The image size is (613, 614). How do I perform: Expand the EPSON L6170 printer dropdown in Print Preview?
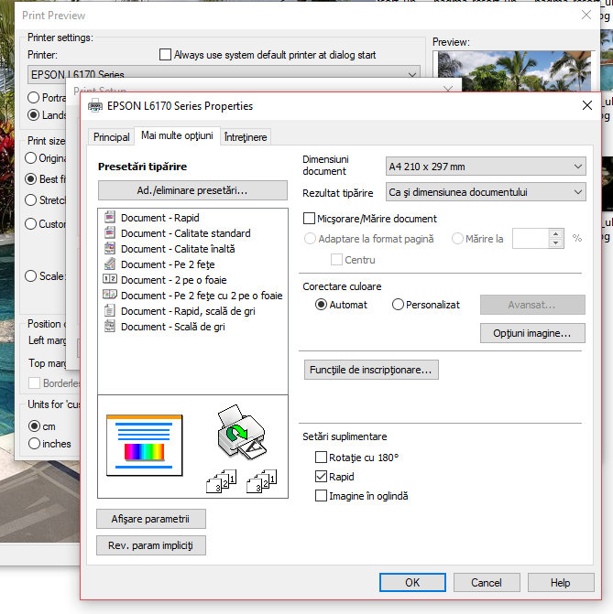click(224, 74)
